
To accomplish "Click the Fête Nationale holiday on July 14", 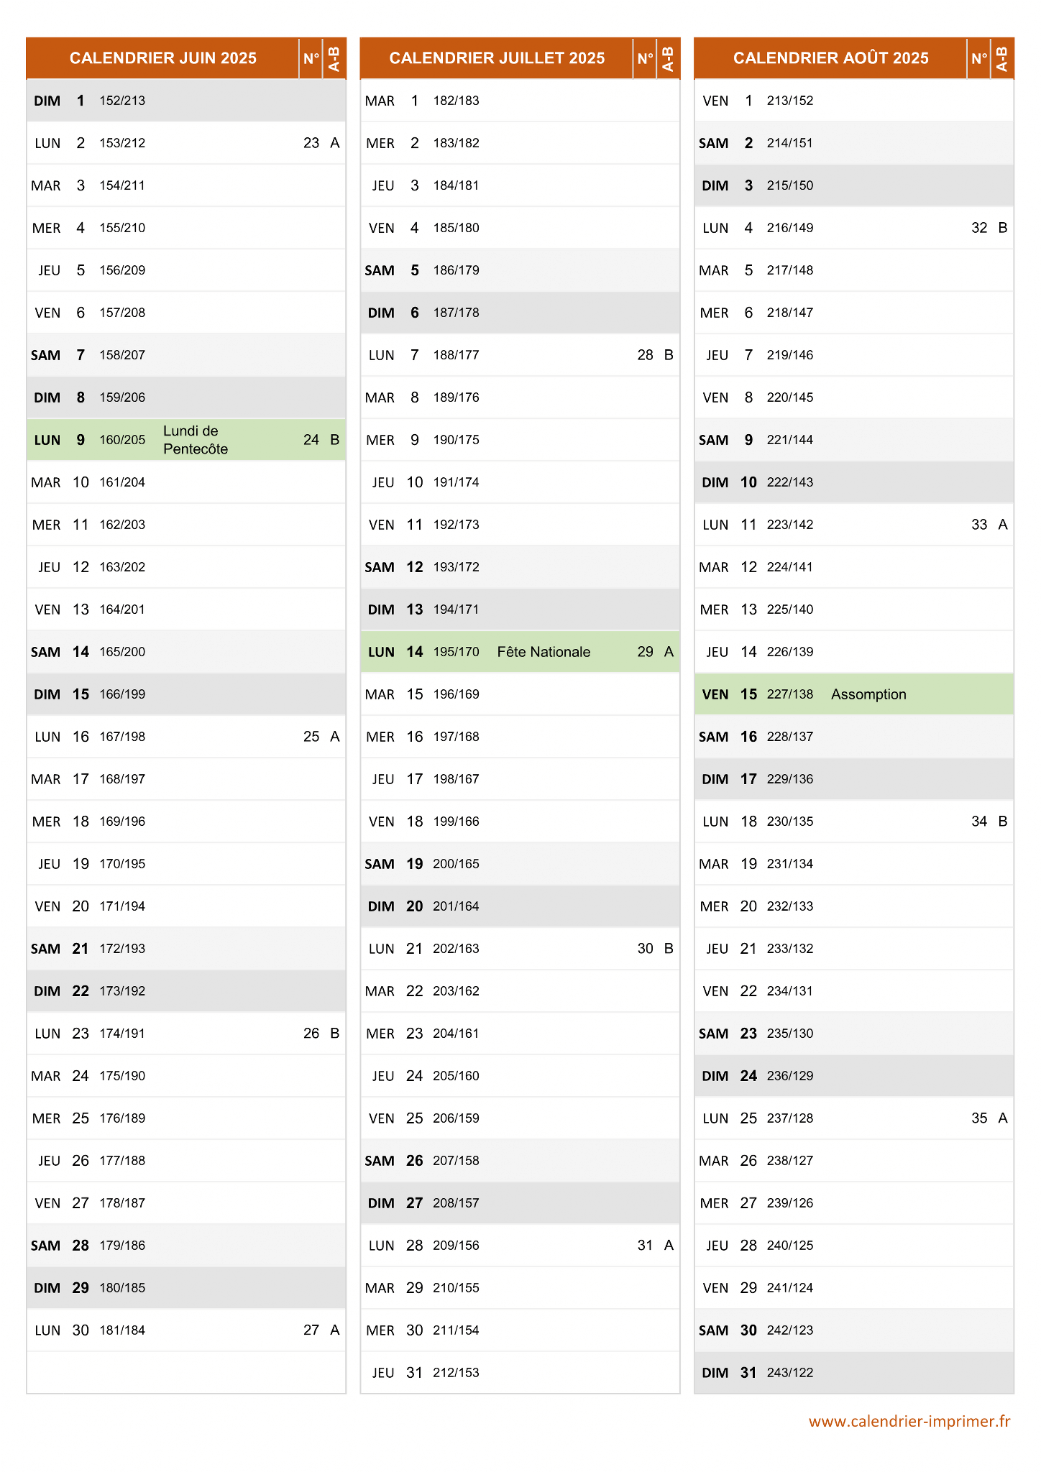I will 544,652.
